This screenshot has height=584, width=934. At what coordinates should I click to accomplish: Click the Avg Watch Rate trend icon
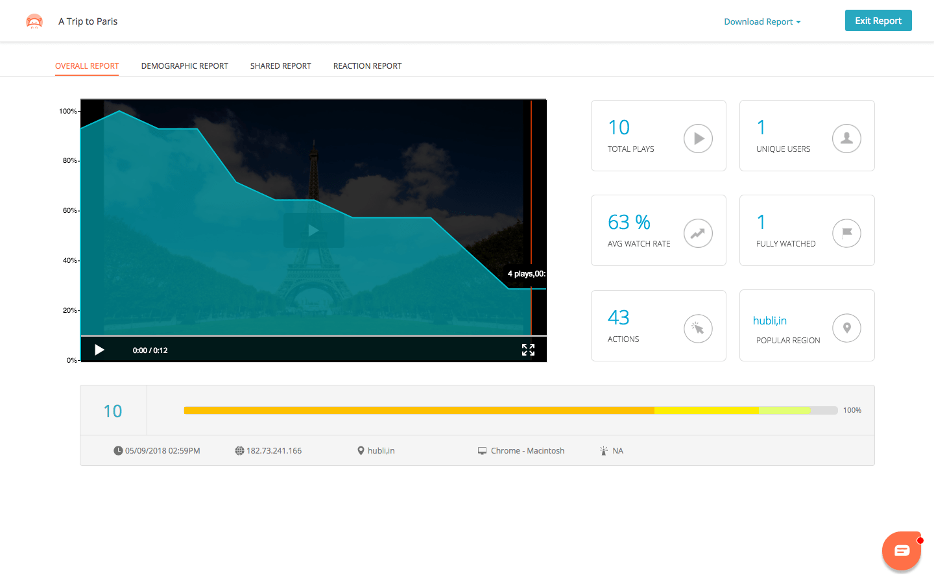click(697, 233)
